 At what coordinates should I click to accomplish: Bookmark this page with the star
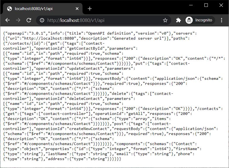click(x=165, y=20)
